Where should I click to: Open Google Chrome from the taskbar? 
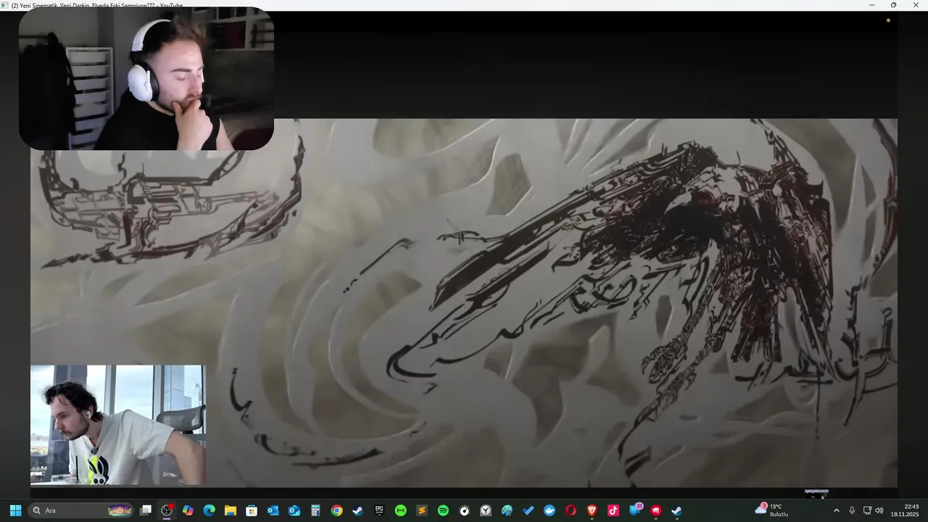[337, 510]
